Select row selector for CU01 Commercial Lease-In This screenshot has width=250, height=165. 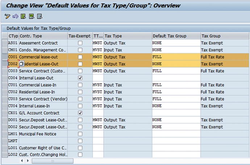tap(4, 85)
